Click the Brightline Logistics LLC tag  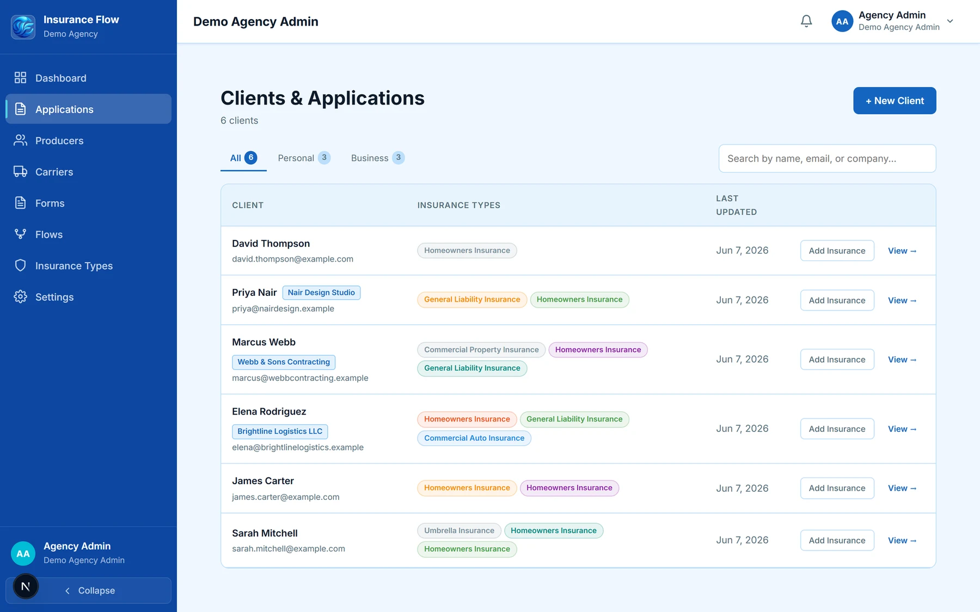(x=280, y=431)
